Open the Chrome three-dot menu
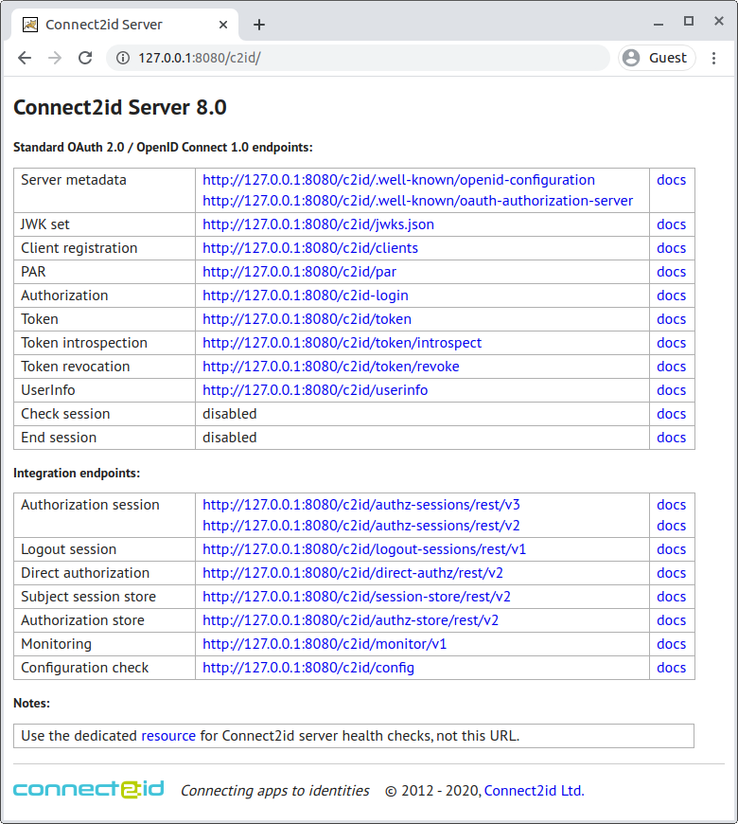Image resolution: width=738 pixels, height=824 pixels. tap(713, 58)
